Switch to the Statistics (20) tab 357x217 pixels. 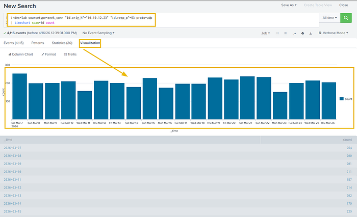(62, 43)
